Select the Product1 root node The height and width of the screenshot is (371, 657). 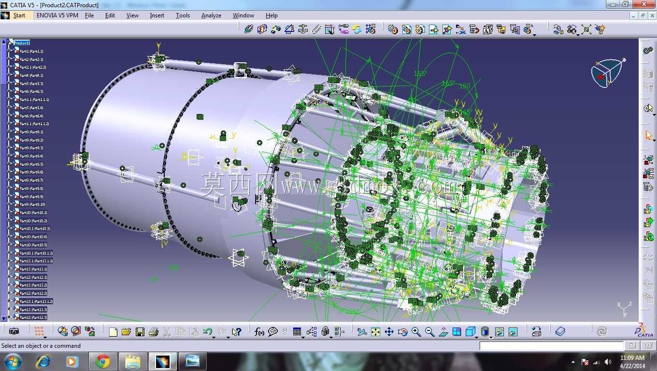(x=22, y=43)
